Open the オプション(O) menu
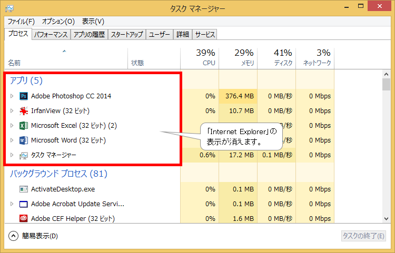395x253 pixels. 58,22
